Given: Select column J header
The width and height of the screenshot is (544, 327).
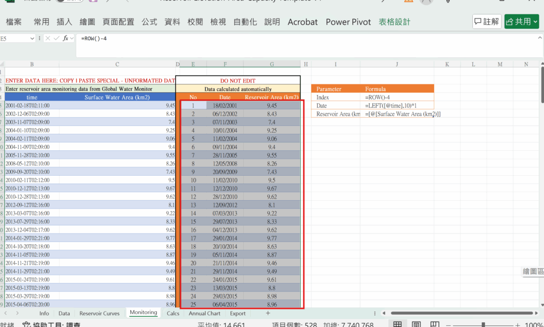Looking at the screenshot, I should click(x=397, y=64).
